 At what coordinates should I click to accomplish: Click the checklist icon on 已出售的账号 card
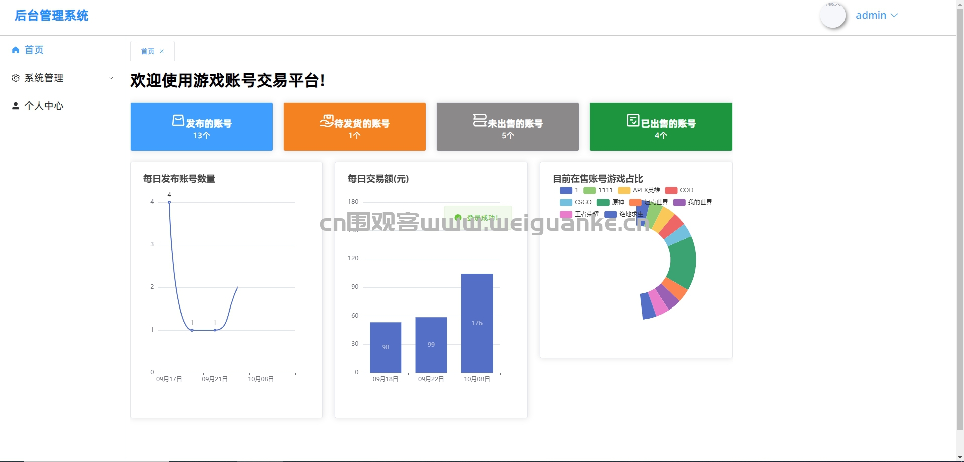coord(633,120)
